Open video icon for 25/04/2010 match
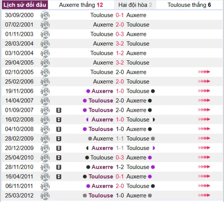 (x=59, y=158)
